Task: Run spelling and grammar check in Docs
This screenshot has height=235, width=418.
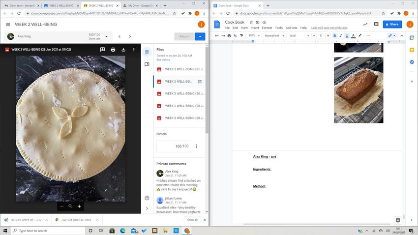Action: (x=235, y=35)
